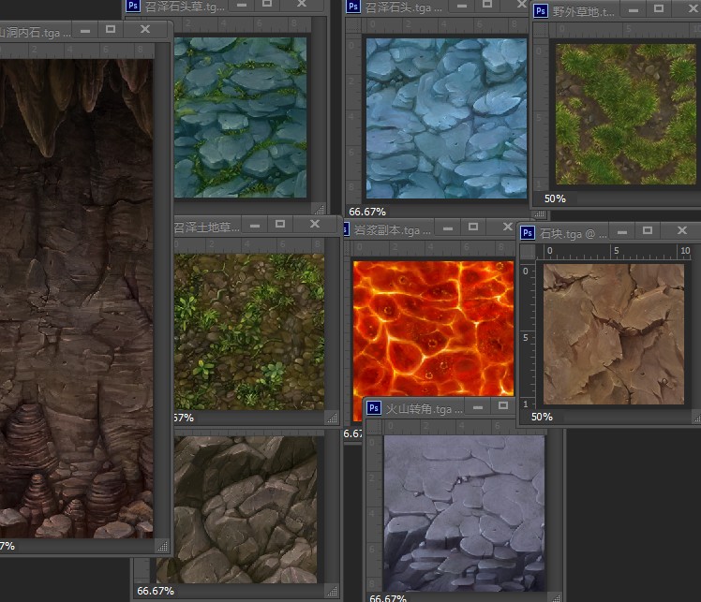Click the 66.67% zoom field under brown rock texture
Screen dimensions: 701x602
click(x=156, y=591)
